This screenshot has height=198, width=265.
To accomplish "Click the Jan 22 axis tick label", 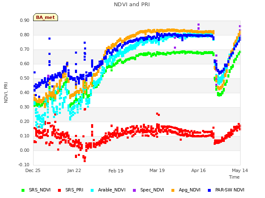I will coord(74,170).
